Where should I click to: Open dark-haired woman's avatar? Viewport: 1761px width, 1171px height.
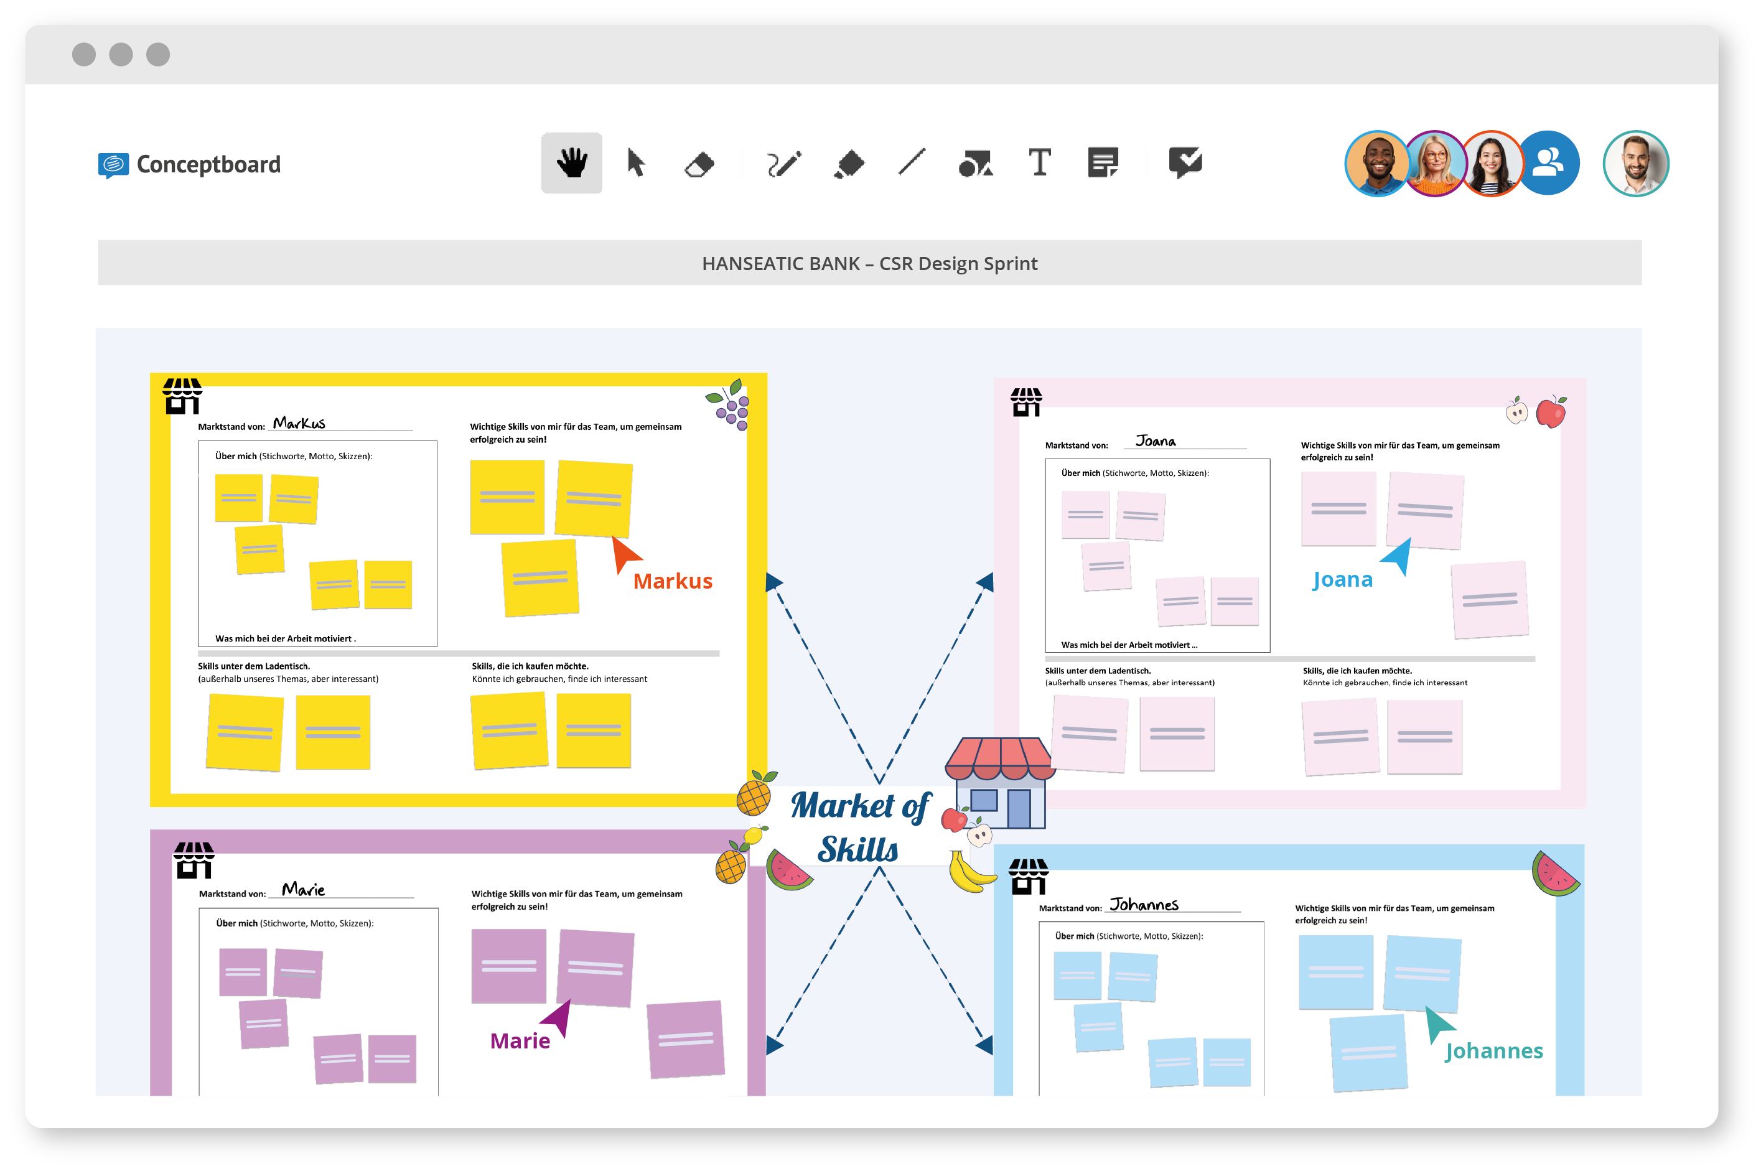click(x=1492, y=164)
